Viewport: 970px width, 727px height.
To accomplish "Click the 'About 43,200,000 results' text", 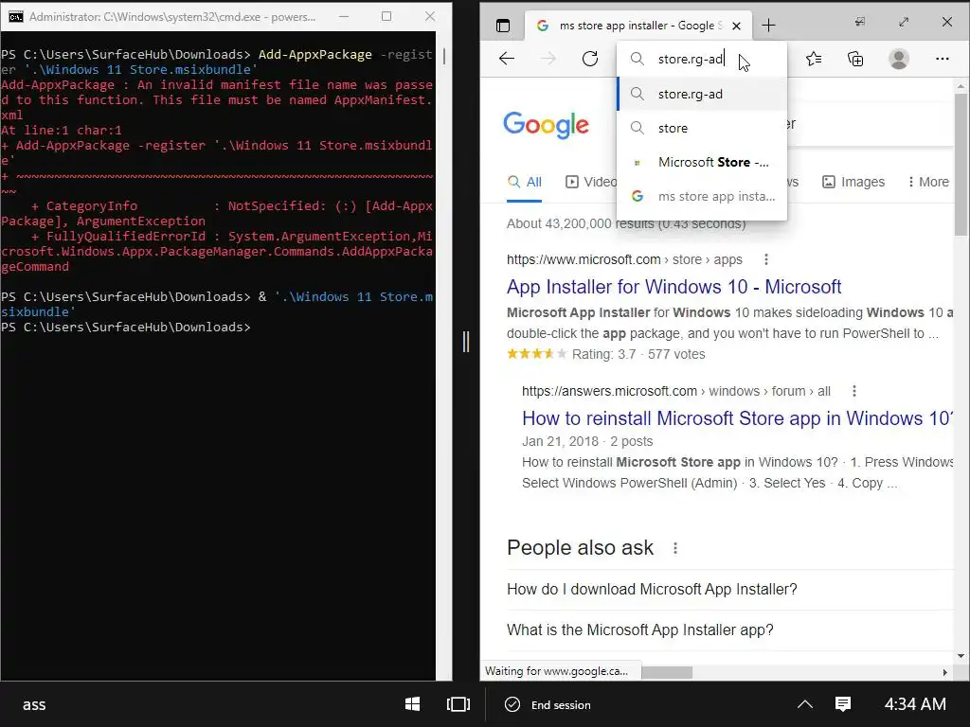I will (x=626, y=223).
